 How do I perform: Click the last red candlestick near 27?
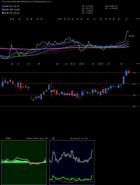pos(129,72)
